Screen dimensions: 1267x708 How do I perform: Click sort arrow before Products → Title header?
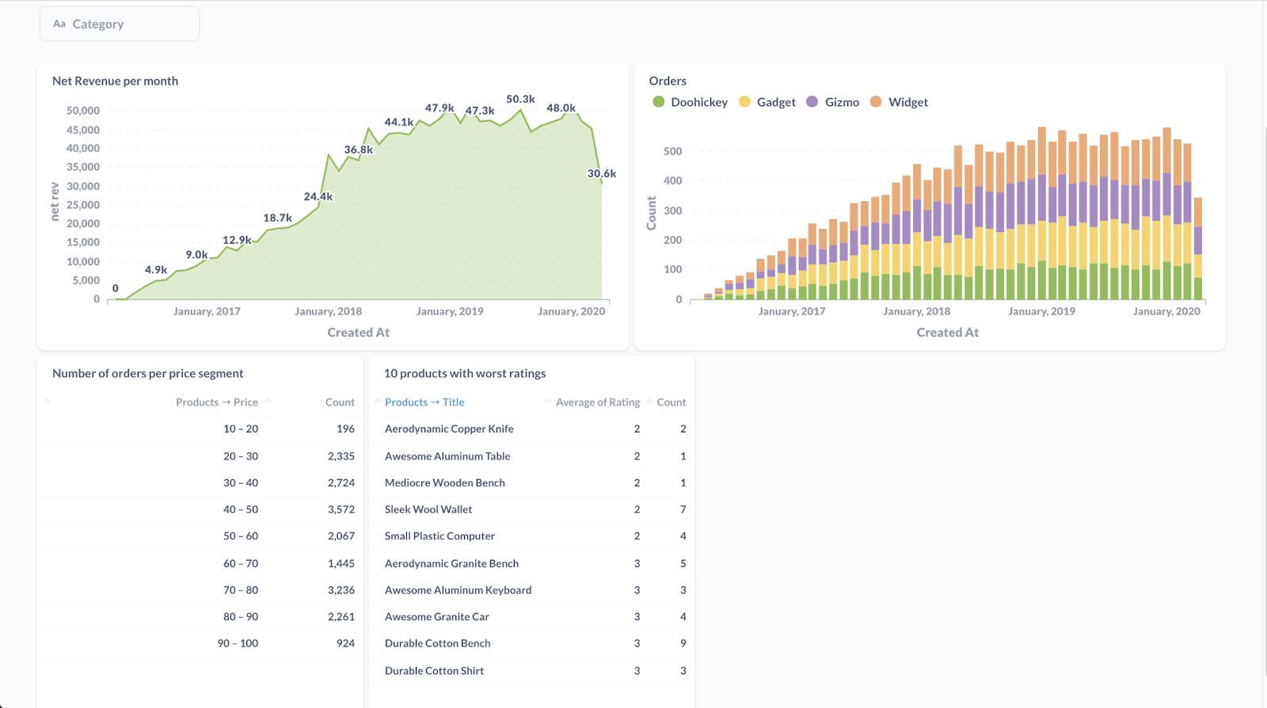click(x=378, y=402)
